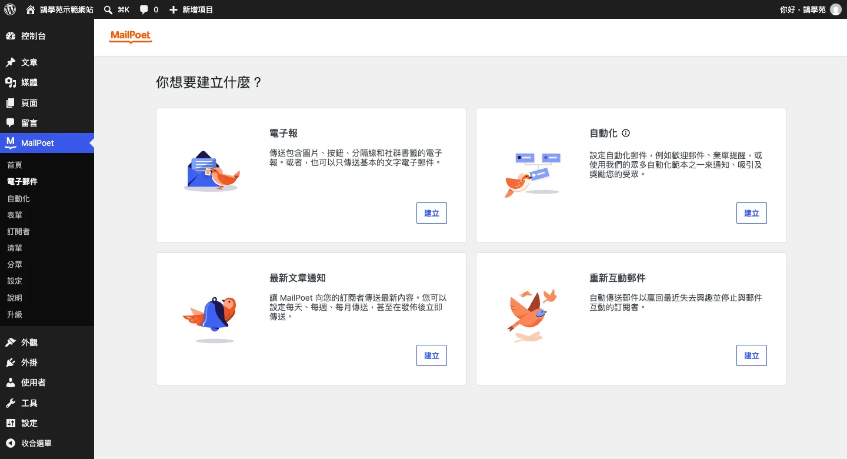
Task: Click the 使用者 user icon
Action: (x=11, y=382)
